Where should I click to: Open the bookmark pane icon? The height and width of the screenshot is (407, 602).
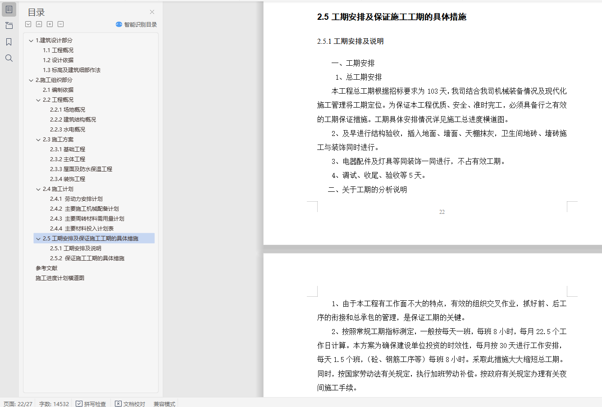[9, 42]
